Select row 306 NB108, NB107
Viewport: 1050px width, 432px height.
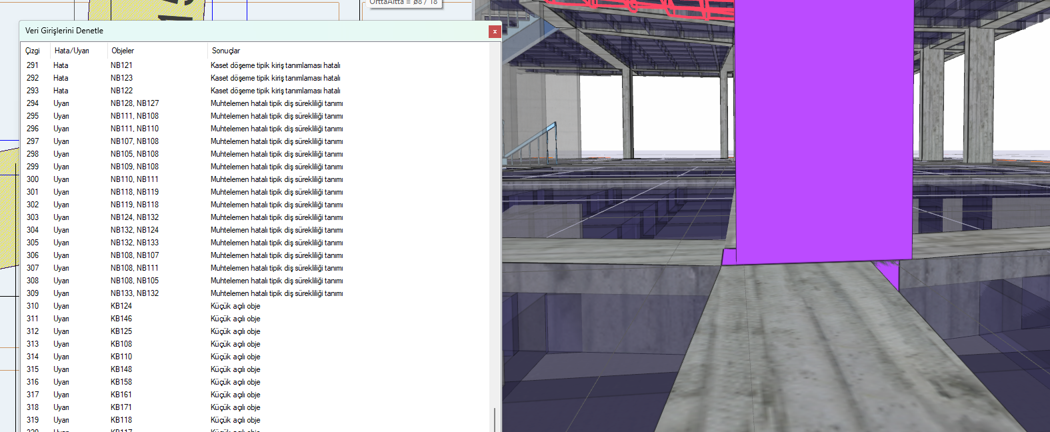point(255,255)
